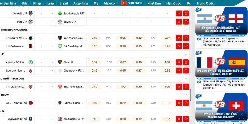Click handicap value 4.00 in Ayeyawady row
Viewport: 248px width, 124px height.
coord(109,119)
